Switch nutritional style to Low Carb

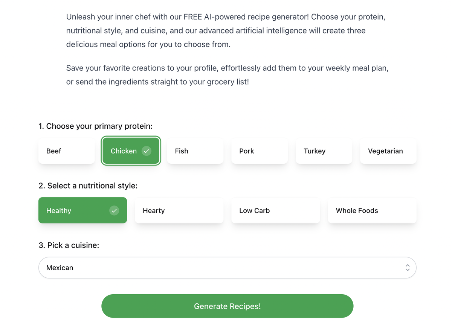pyautogui.click(x=275, y=210)
